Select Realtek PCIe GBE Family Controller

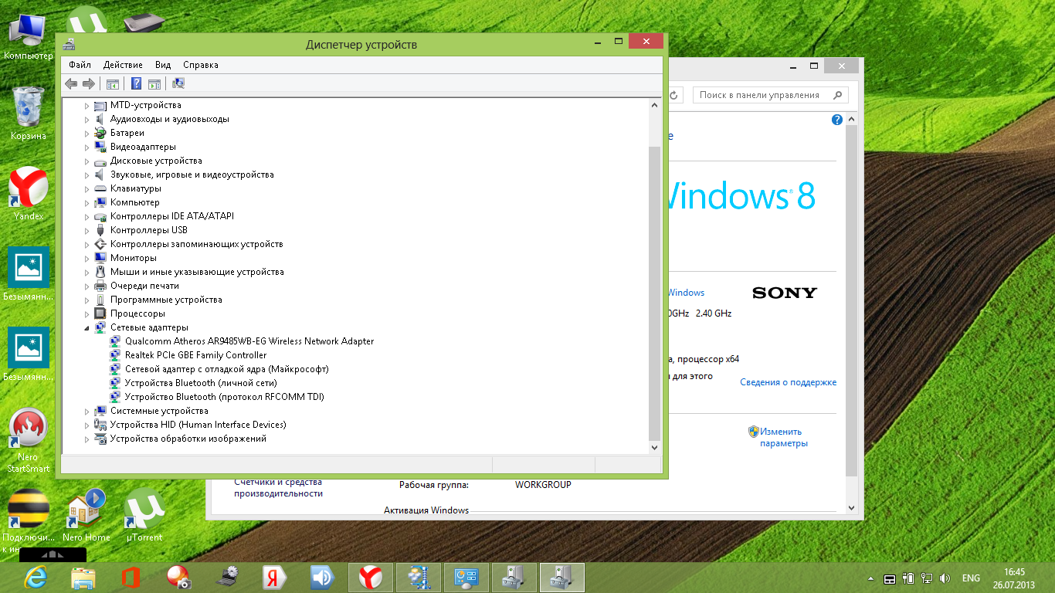pos(195,355)
